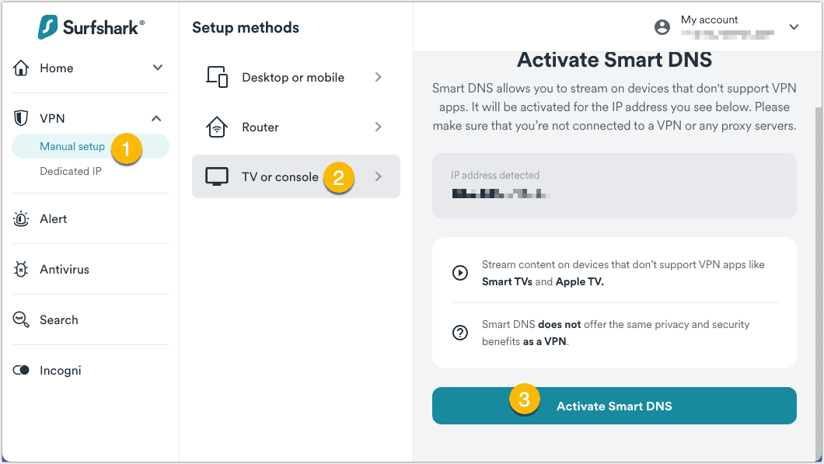Open the Desktop or mobile setup arrow
Image resolution: width=824 pixels, height=464 pixels.
379,77
